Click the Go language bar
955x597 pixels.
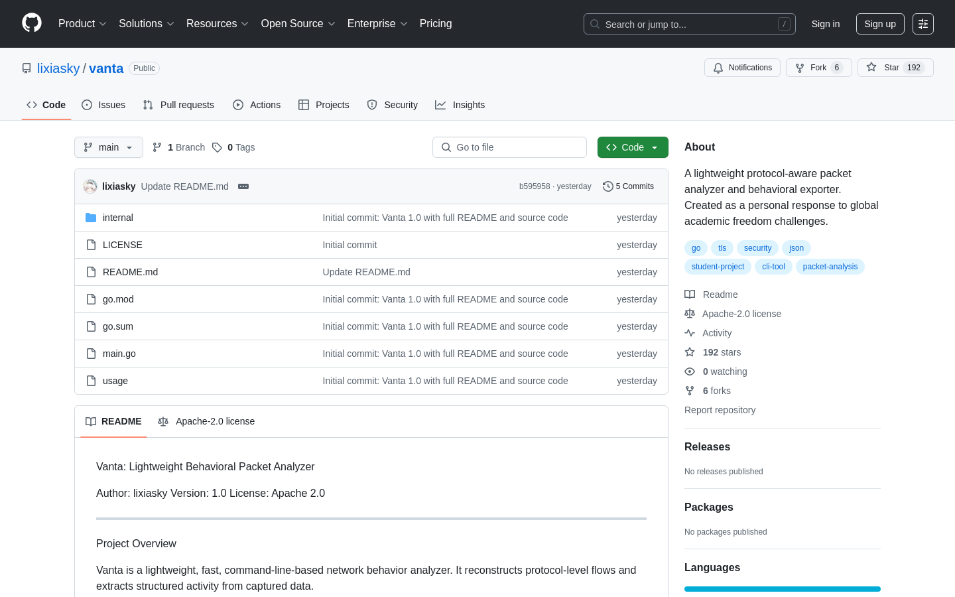(x=783, y=589)
